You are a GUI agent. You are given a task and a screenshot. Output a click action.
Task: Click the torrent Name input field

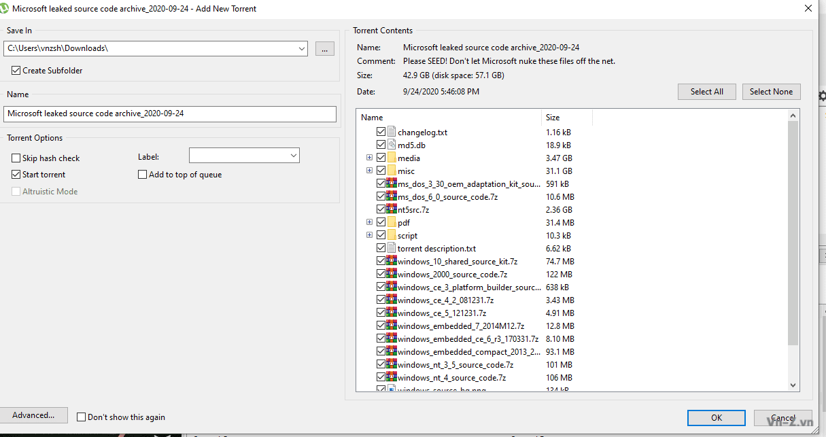[x=170, y=113]
